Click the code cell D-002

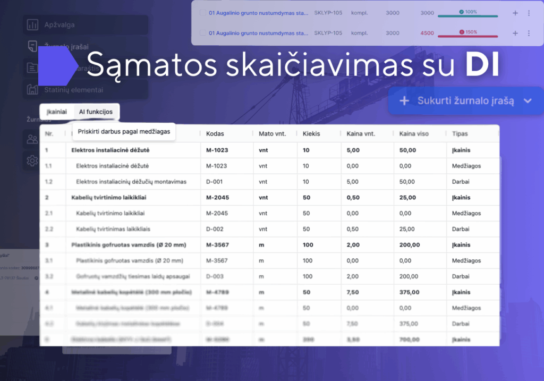(x=215, y=229)
